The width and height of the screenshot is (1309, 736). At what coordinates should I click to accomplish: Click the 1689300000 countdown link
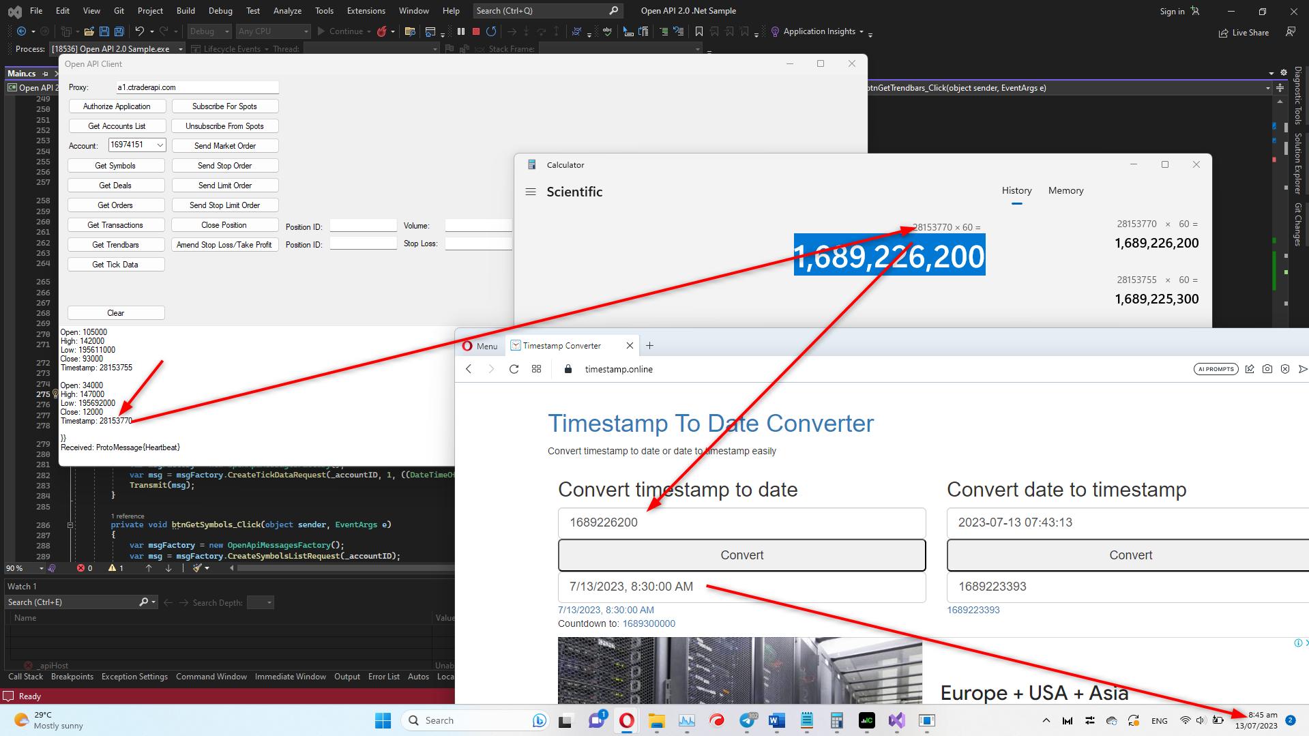[x=649, y=623]
